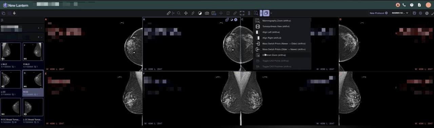Toggle the microphone dictation icon

pos(14,13)
